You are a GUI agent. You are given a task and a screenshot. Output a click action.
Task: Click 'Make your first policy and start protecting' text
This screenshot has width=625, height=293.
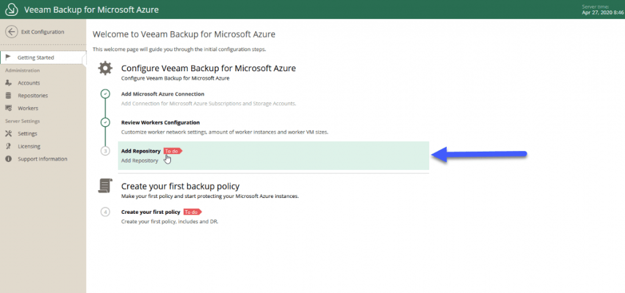(210, 196)
